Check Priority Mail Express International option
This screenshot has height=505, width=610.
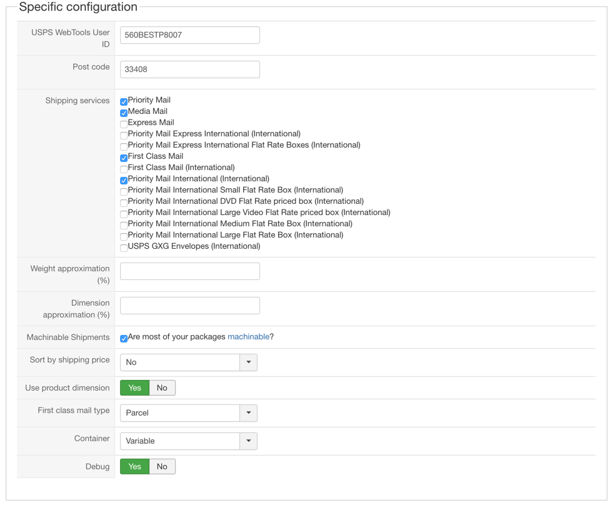tap(124, 135)
